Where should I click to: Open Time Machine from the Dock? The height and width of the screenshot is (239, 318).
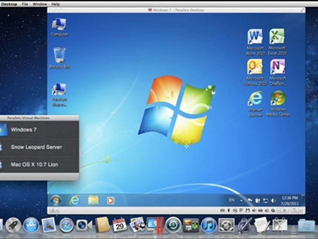[x=173, y=225]
